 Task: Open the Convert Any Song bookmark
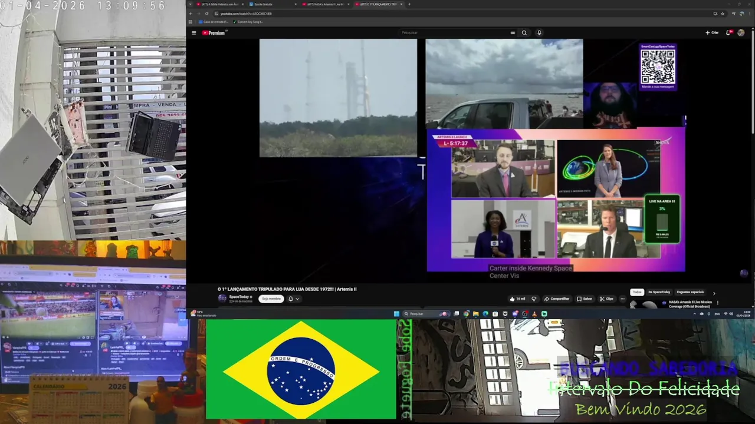[x=248, y=22]
